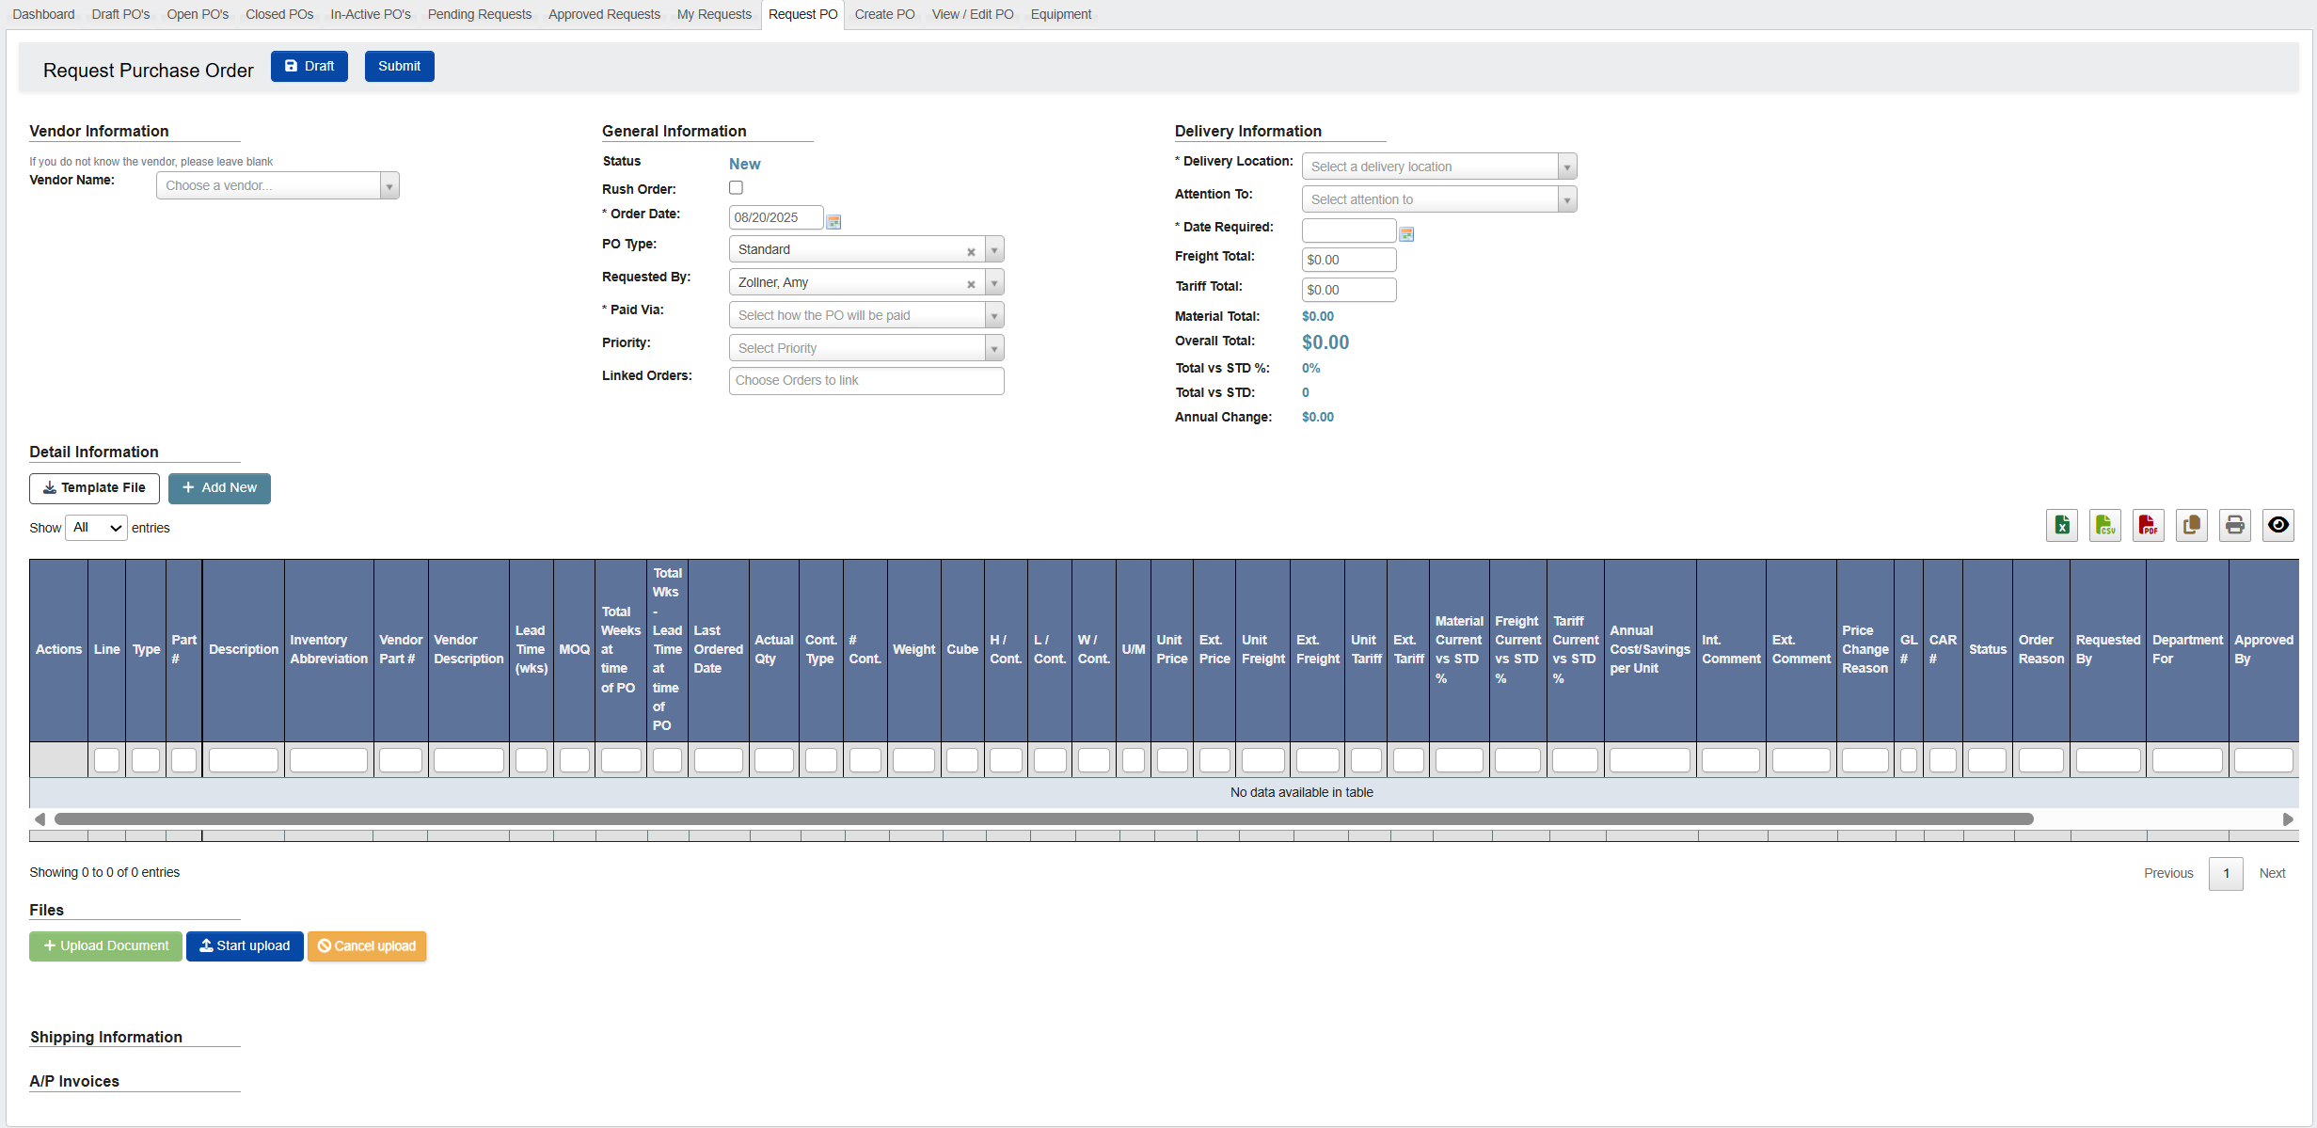
Task: Clear Zollner, Amy from Requested By
Action: pyautogui.click(x=971, y=284)
